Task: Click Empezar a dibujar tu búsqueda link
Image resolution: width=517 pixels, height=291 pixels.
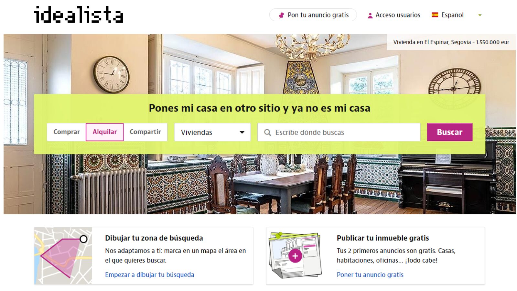Action: point(150,275)
